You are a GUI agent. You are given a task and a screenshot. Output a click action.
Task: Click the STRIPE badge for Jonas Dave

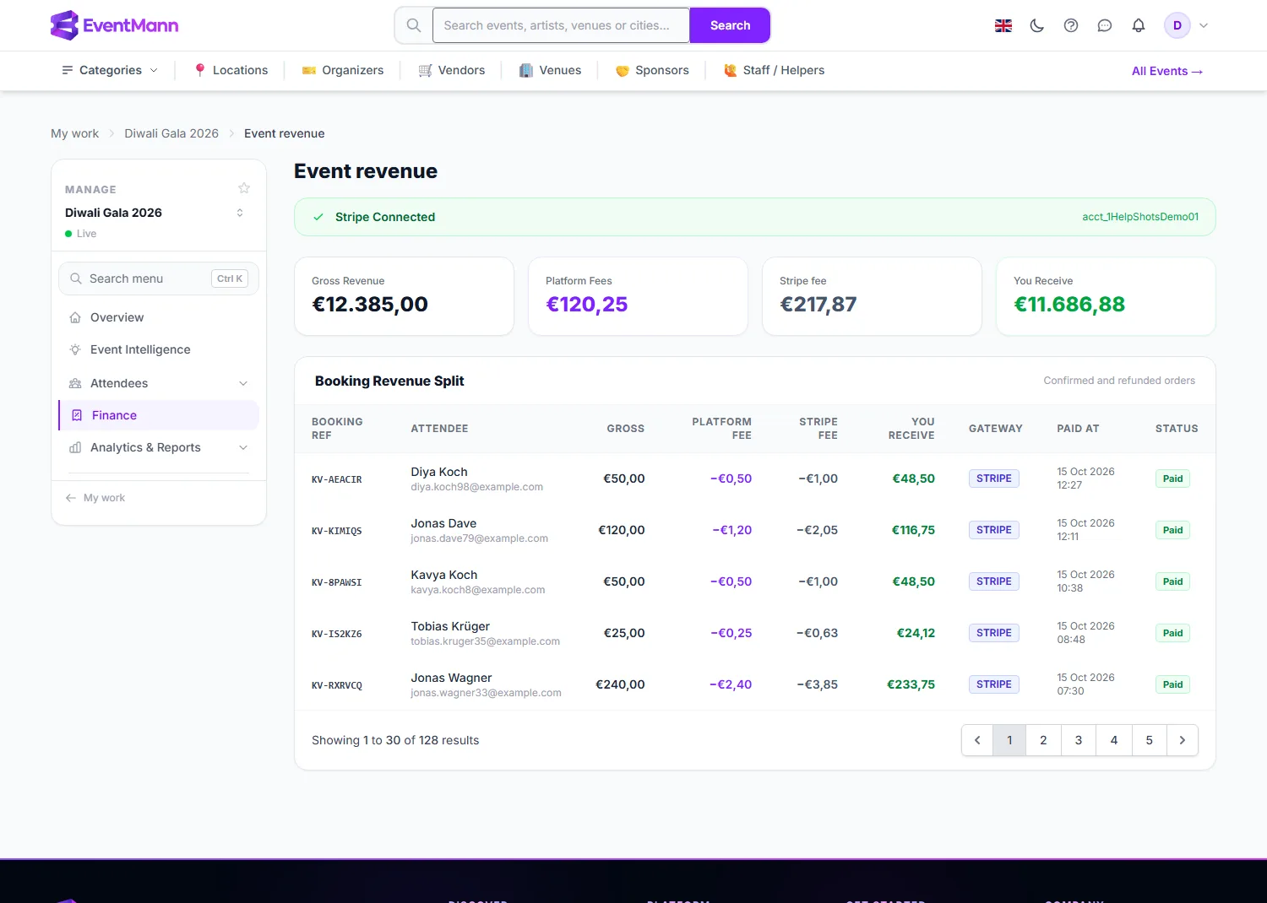(993, 530)
